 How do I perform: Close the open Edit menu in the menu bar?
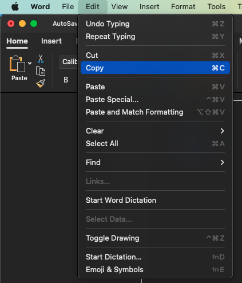coord(93,7)
